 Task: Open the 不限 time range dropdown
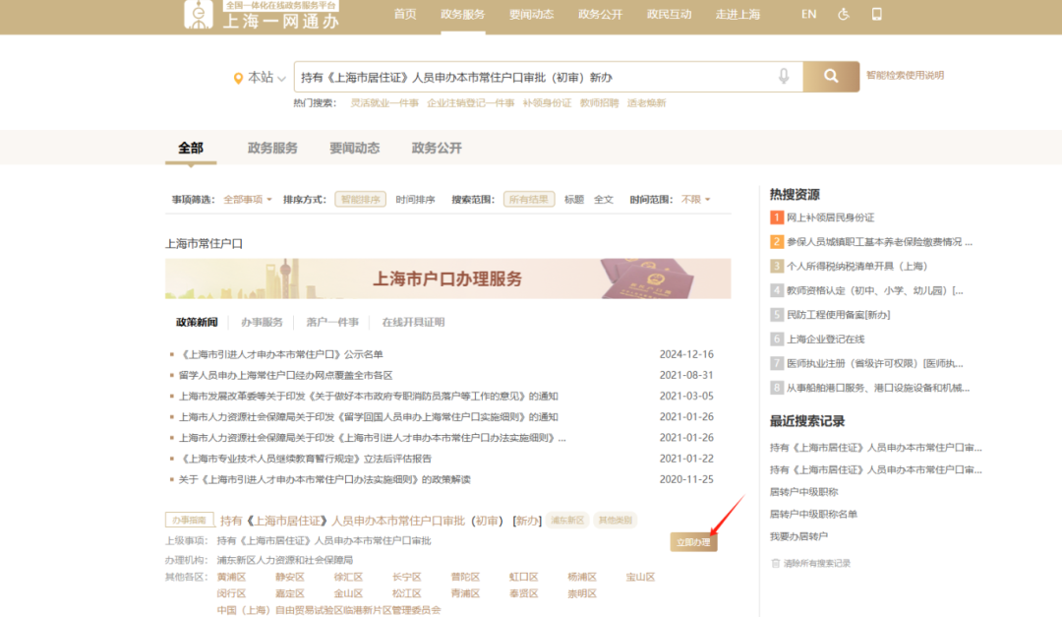click(x=695, y=200)
